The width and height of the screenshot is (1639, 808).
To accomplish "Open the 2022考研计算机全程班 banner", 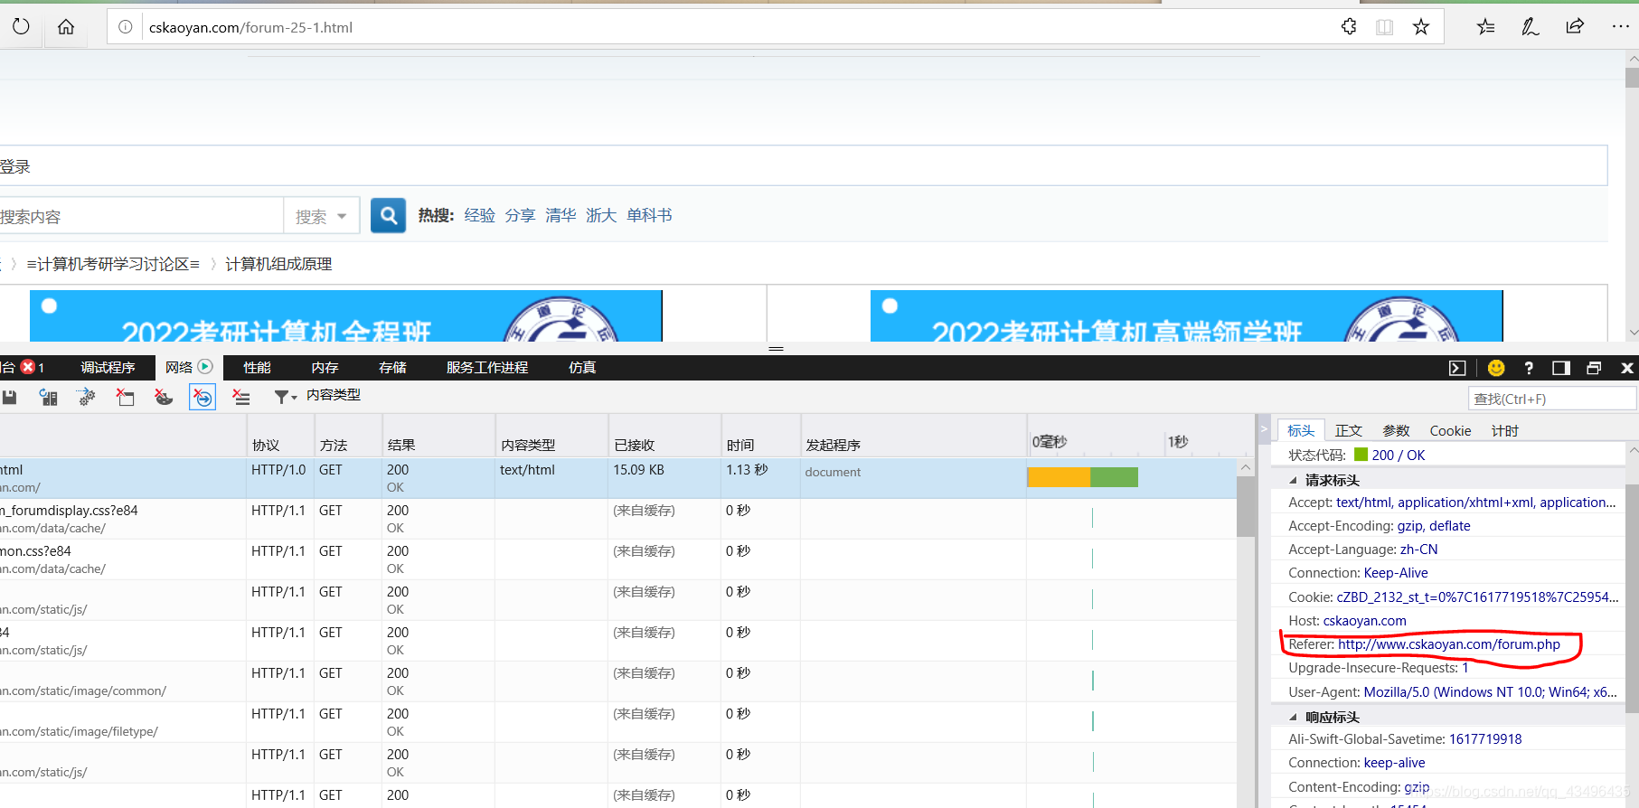I will click(346, 316).
